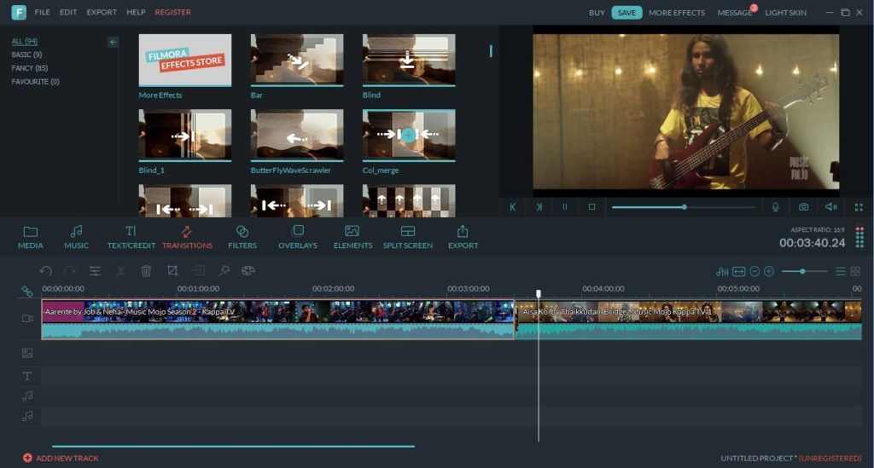Click the zoom to fit timeline icon
This screenshot has height=468, width=874.
click(x=738, y=271)
